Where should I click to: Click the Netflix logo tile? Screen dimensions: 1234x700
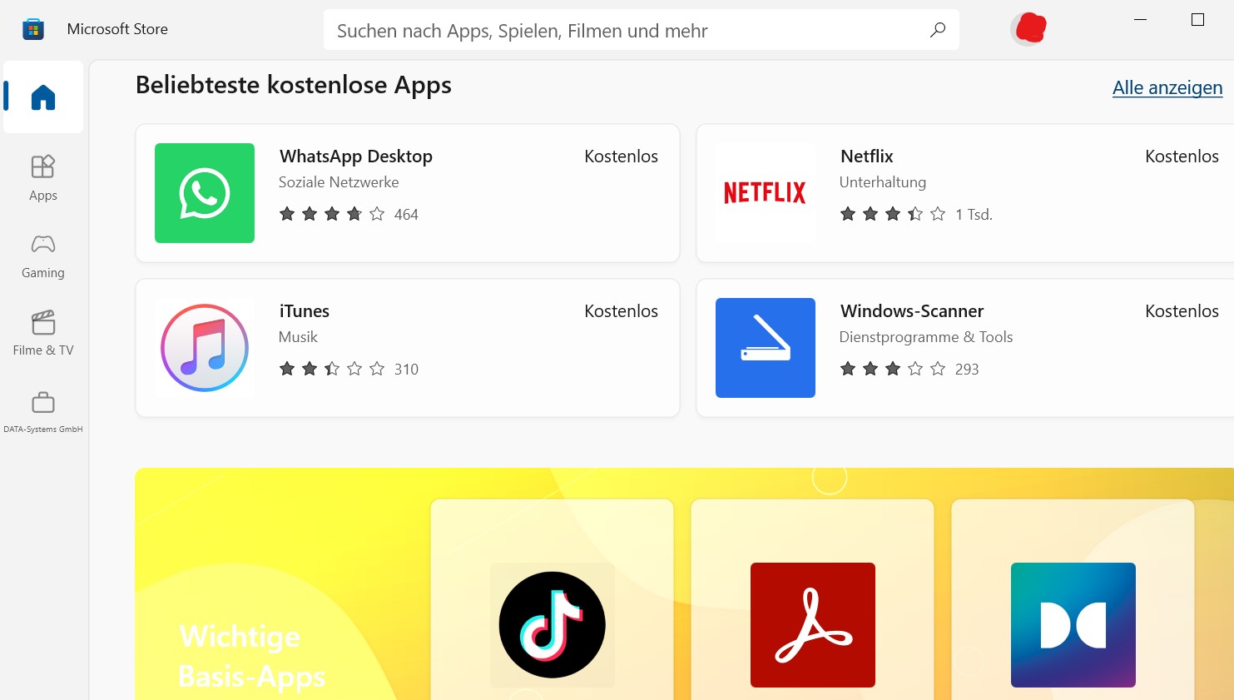766,193
